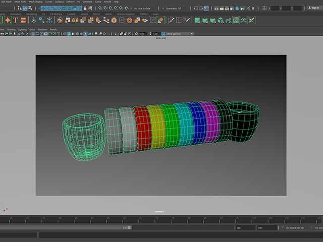Click the orange sphere wireframe shelf icon
323x242 pixels.
coord(129,20)
